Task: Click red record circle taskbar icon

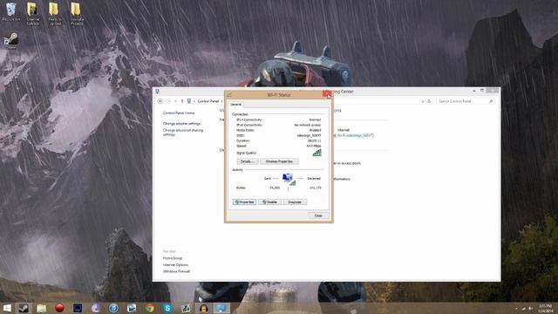Action: click(59, 308)
